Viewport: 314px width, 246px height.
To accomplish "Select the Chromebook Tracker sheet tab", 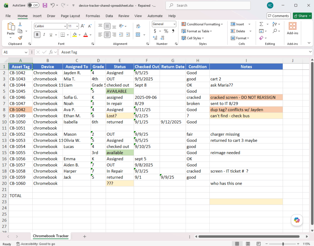I will click(51, 236).
